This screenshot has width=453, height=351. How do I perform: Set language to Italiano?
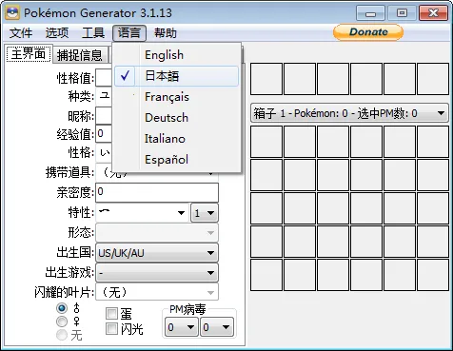tap(176, 139)
